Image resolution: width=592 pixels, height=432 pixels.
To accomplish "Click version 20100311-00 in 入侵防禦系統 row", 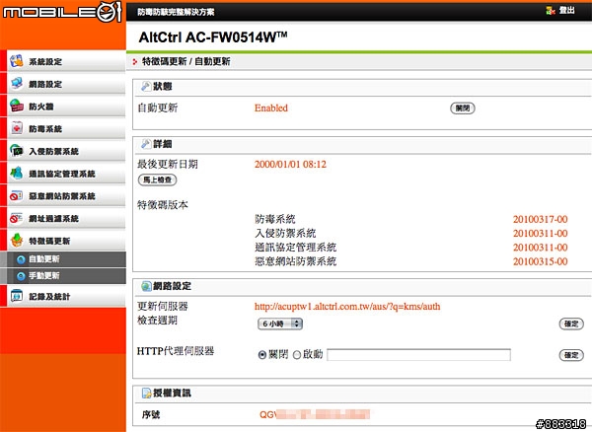I will (x=541, y=233).
